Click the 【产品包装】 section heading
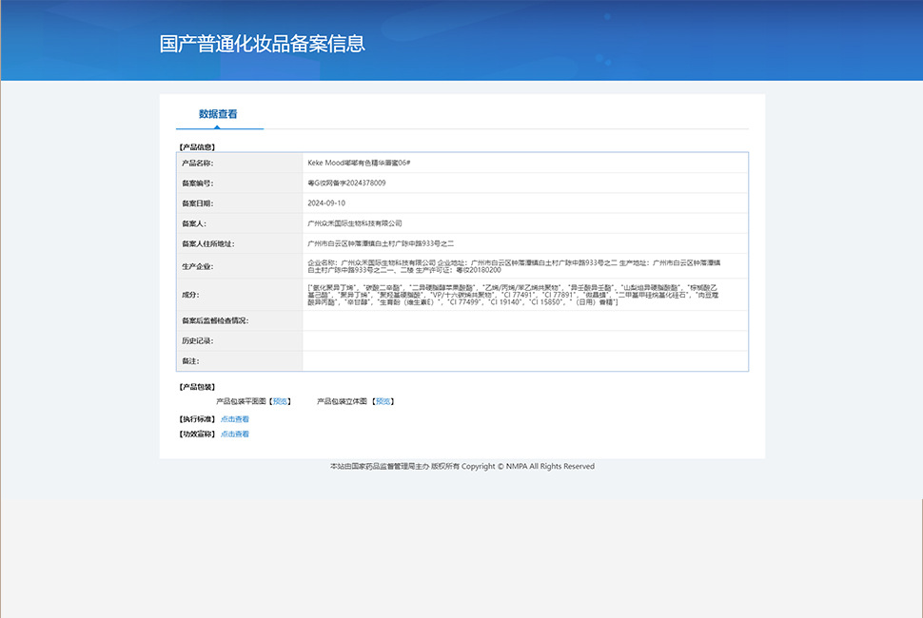Screen dimensions: 923x618 click(x=197, y=387)
